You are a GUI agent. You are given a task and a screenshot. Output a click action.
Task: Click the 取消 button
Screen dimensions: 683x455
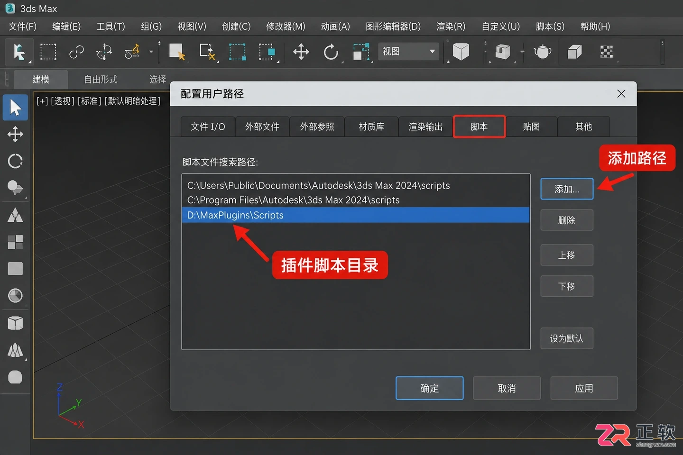pos(507,388)
